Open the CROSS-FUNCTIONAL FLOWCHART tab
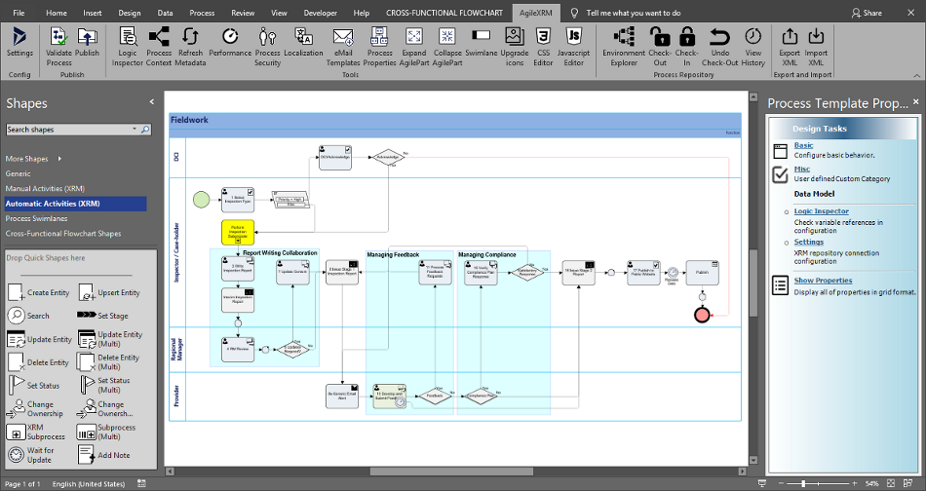 tap(444, 13)
